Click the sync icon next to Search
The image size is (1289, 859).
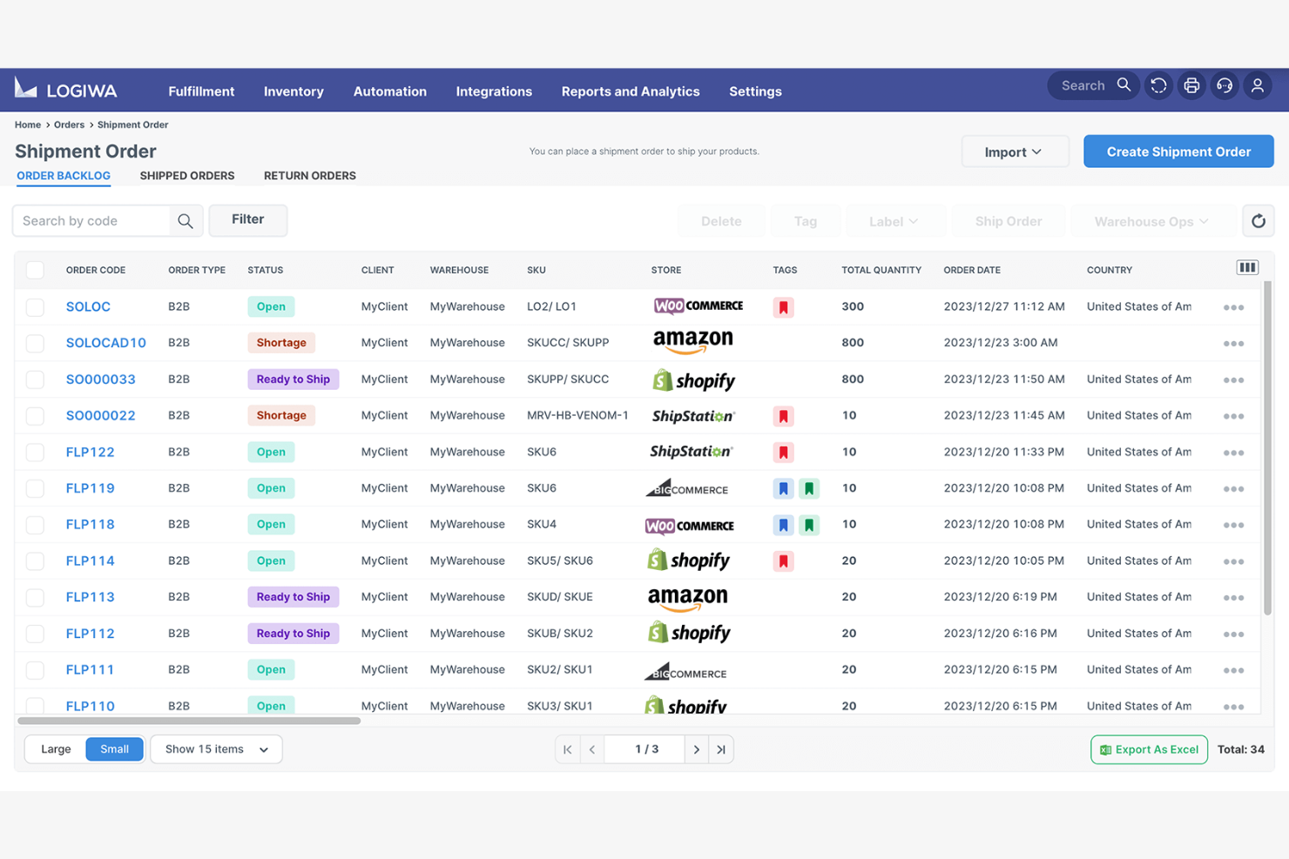(x=1158, y=85)
